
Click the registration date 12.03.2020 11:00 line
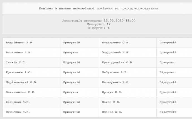tap(99, 21)
